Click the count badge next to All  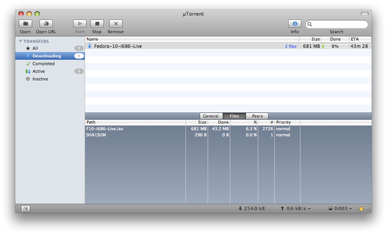click(79, 48)
